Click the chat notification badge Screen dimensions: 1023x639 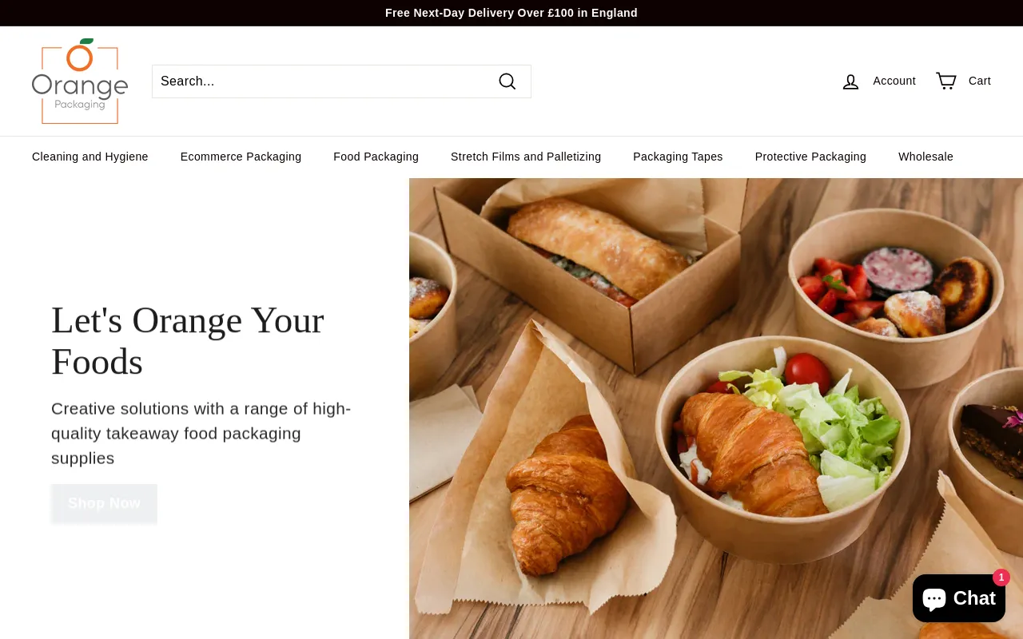pyautogui.click(x=1001, y=577)
